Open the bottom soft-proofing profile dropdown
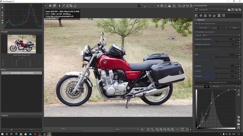Image resolution: width=243 pixels, height=136 pixels. pos(127,129)
